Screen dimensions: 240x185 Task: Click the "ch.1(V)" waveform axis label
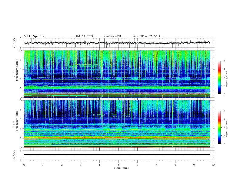pos(15,43)
